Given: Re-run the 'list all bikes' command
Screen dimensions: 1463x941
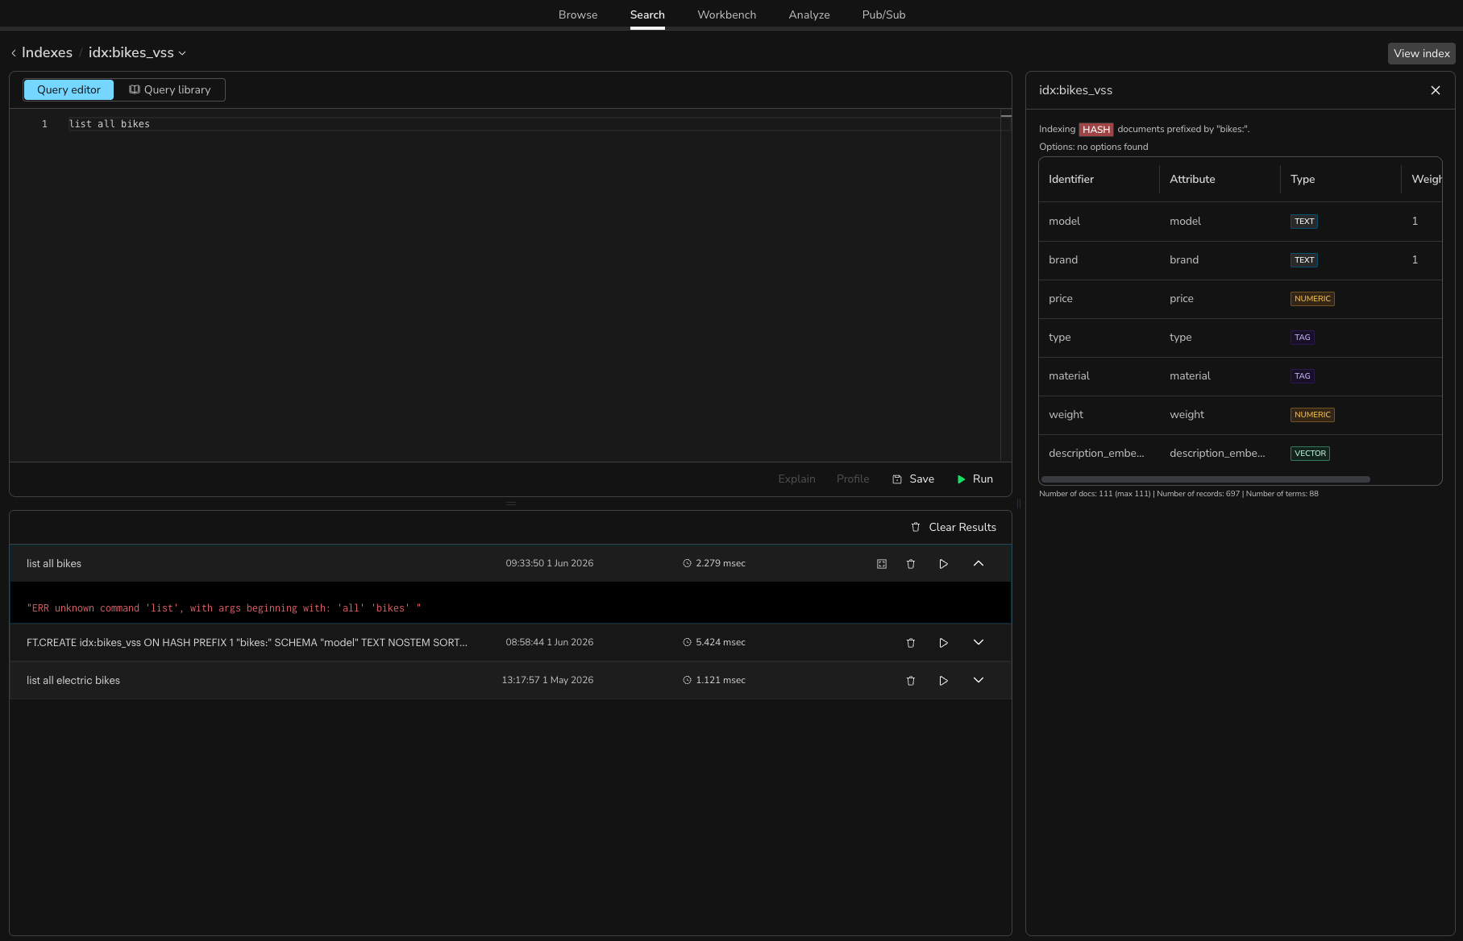Looking at the screenshot, I should 943,564.
